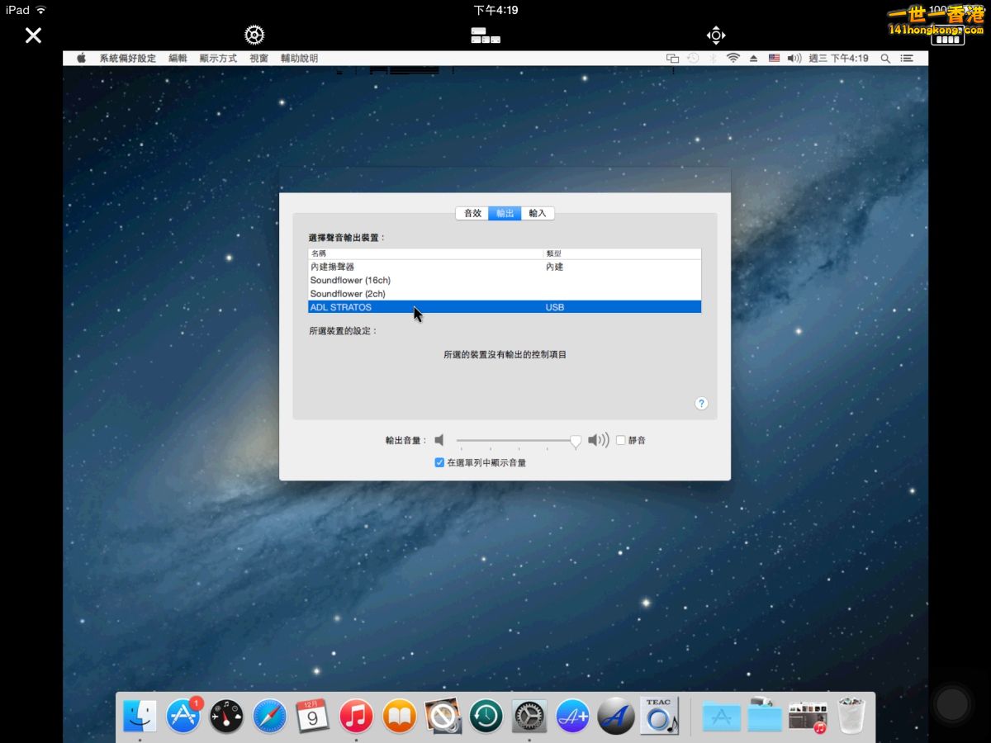Open iTunes from the Dock

point(356,716)
